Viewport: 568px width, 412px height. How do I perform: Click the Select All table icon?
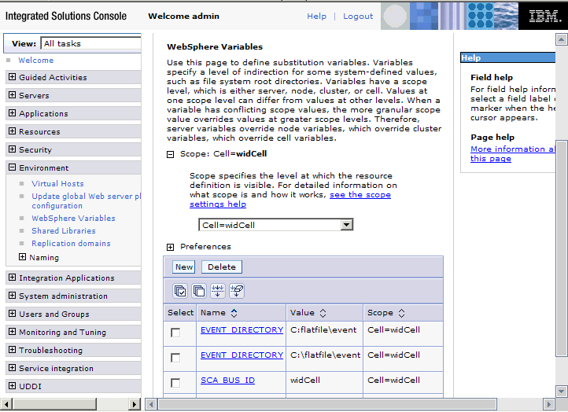click(180, 291)
